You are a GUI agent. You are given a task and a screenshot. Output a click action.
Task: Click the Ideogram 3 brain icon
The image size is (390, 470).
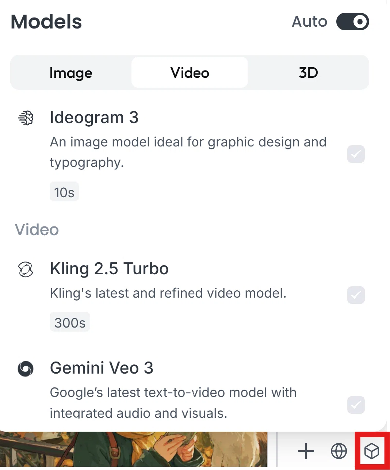26,118
